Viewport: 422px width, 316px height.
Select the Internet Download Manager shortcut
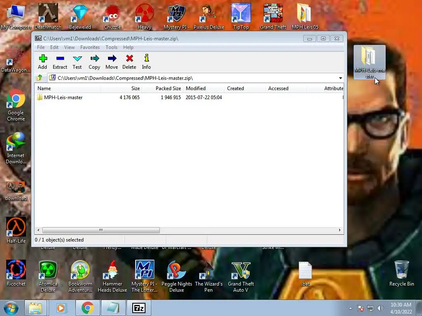[16, 148]
